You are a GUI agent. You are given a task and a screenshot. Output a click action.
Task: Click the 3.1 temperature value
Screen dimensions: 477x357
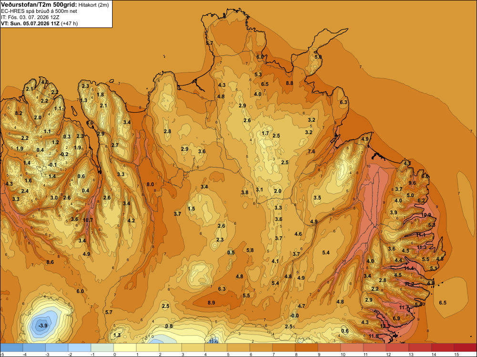(x=259, y=189)
